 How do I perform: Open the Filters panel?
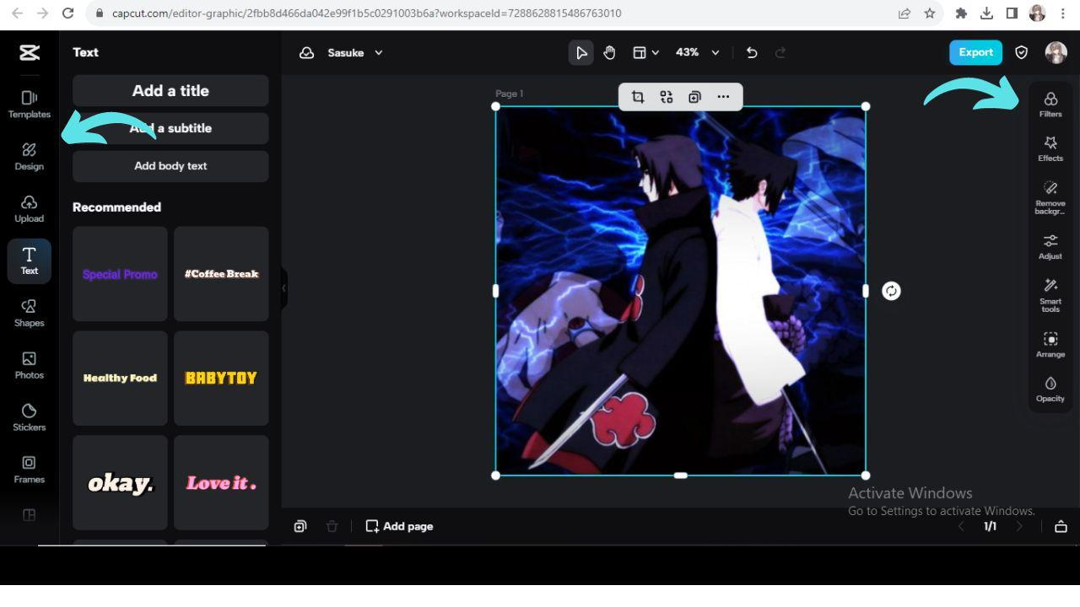click(1050, 105)
